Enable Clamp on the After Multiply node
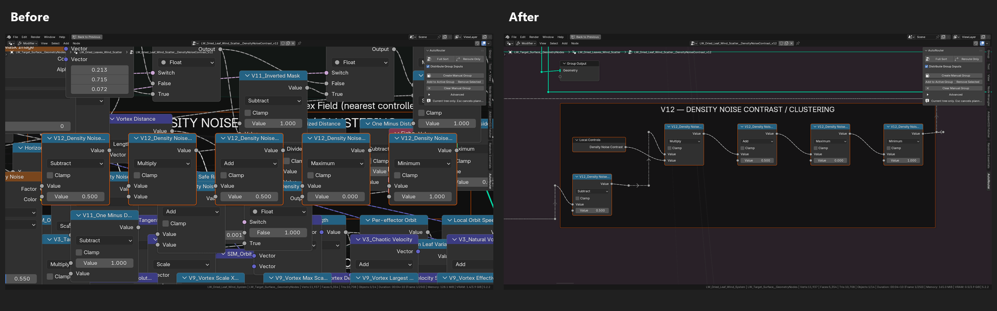 pos(670,148)
